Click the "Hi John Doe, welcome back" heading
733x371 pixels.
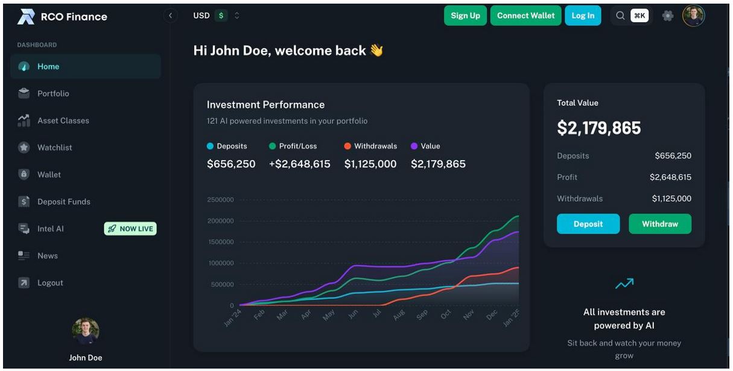(x=288, y=51)
